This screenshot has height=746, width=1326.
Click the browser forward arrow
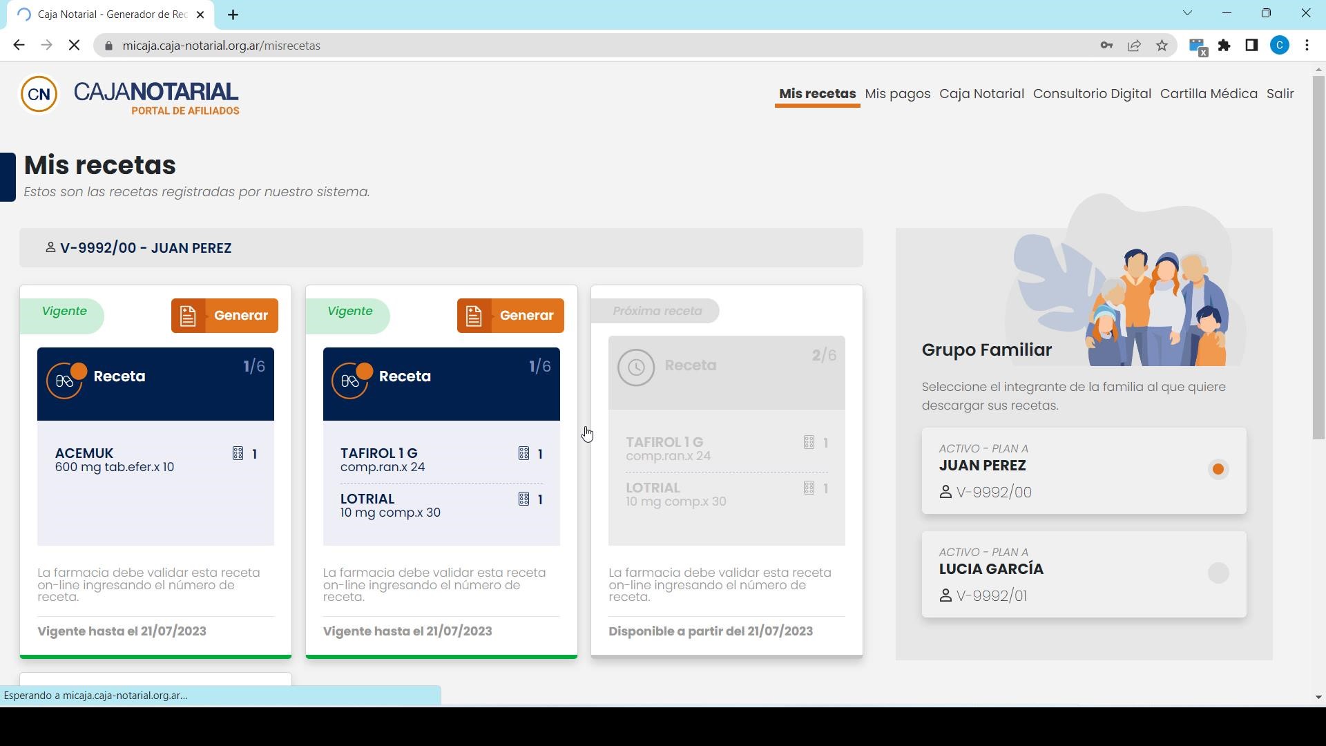pyautogui.click(x=46, y=46)
